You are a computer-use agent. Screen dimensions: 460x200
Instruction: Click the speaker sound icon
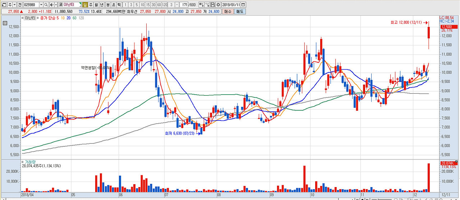point(51,5)
